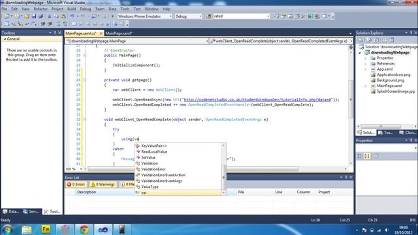The height and width of the screenshot is (235, 418).
Task: Toggle a bookmark with the bookmark toolbar icon
Action: [74, 24]
